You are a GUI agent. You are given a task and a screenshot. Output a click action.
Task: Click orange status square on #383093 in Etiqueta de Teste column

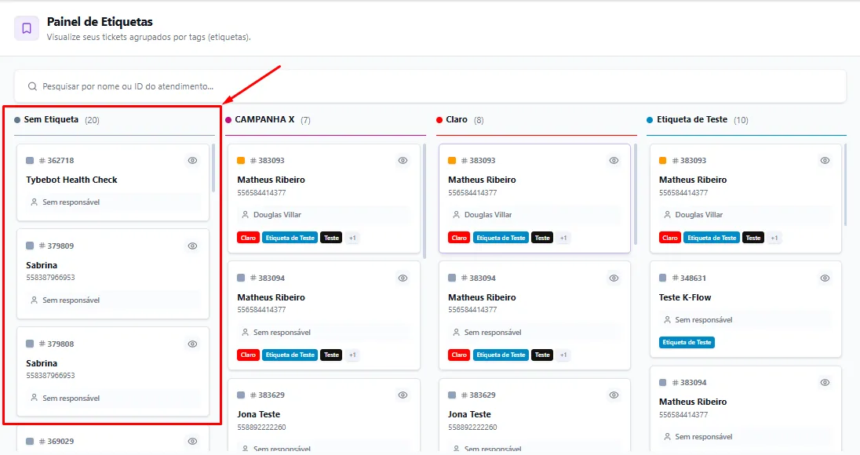(662, 161)
